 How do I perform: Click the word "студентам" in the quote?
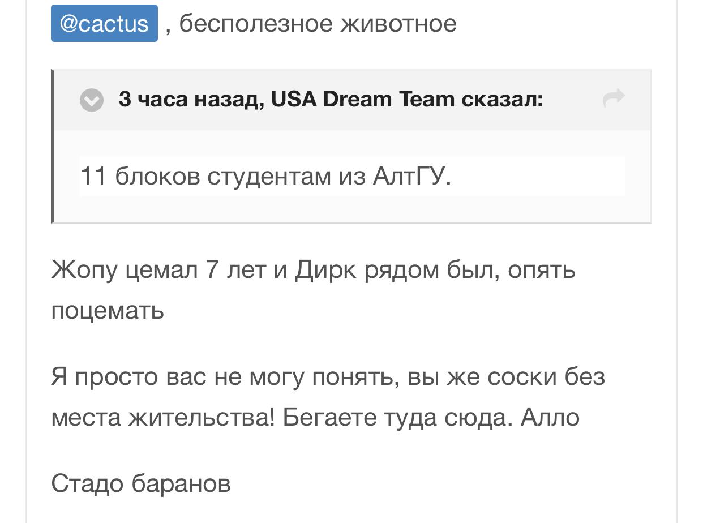pos(269,177)
